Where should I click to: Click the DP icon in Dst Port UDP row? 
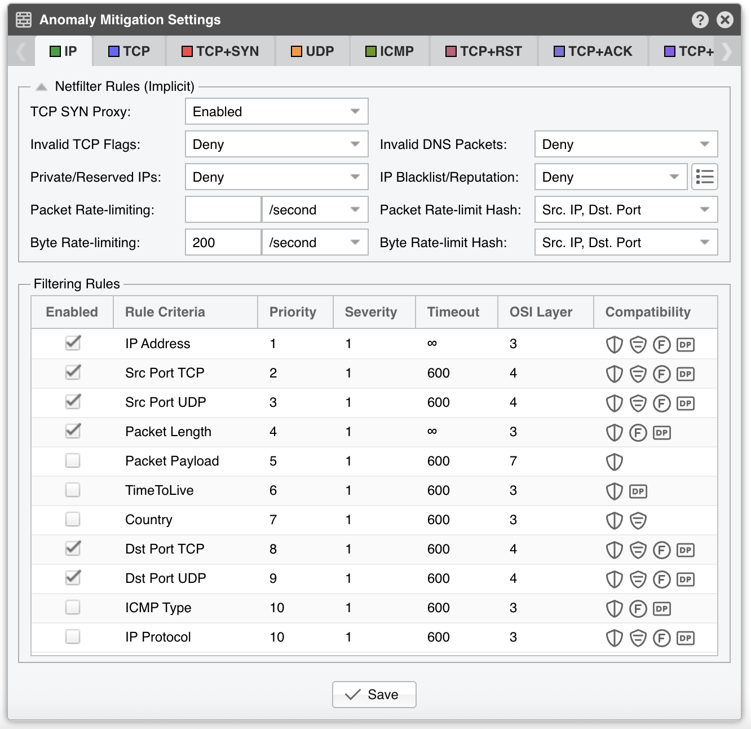coord(686,579)
